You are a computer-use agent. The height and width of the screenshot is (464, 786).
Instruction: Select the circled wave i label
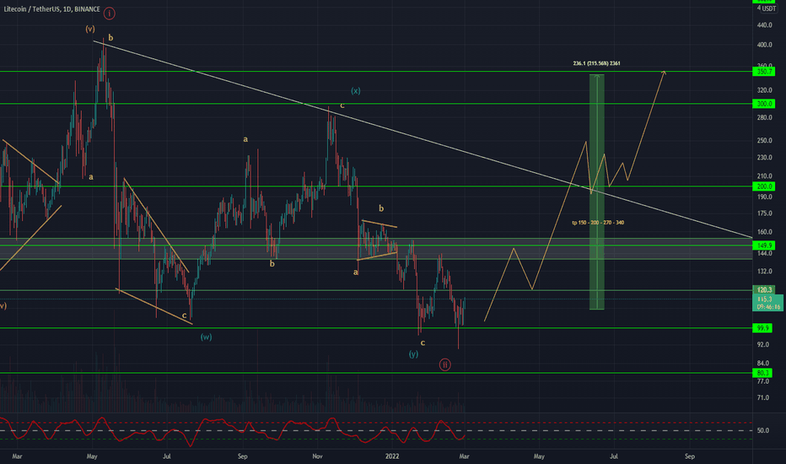[x=110, y=13]
